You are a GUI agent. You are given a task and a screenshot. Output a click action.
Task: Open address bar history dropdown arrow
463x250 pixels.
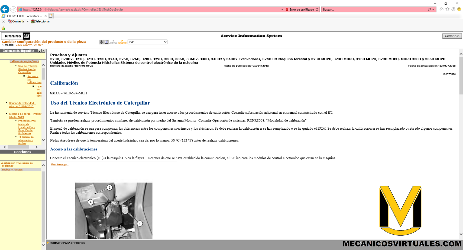(282, 10)
